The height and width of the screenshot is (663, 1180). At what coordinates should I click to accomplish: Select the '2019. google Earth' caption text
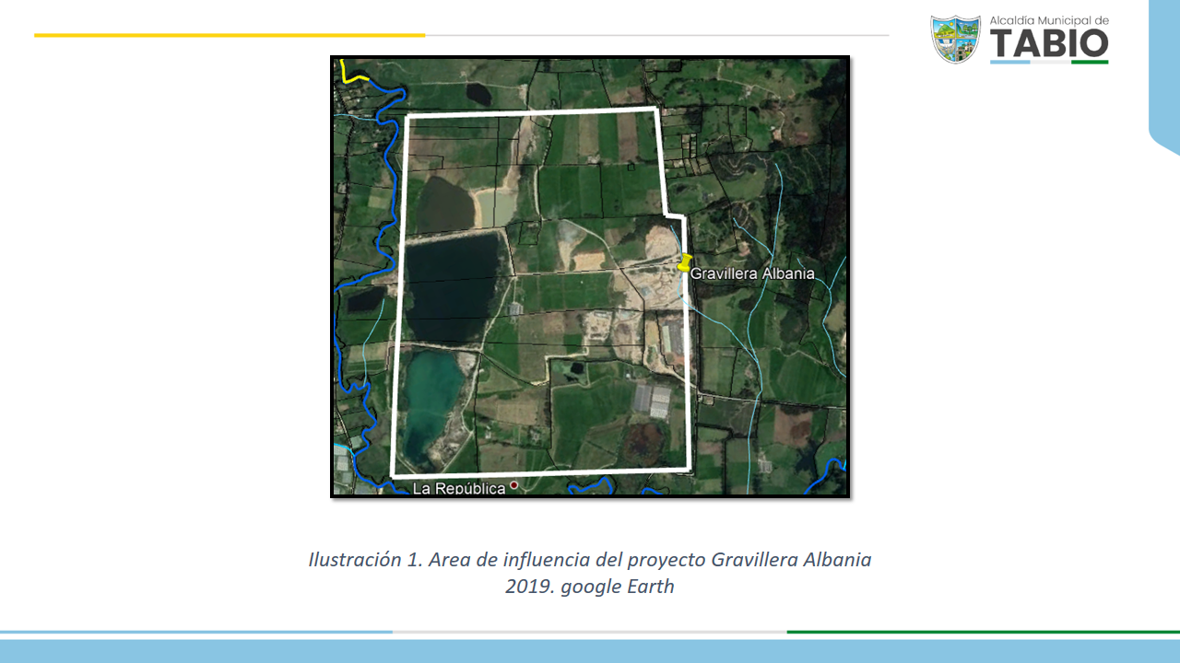tap(589, 587)
